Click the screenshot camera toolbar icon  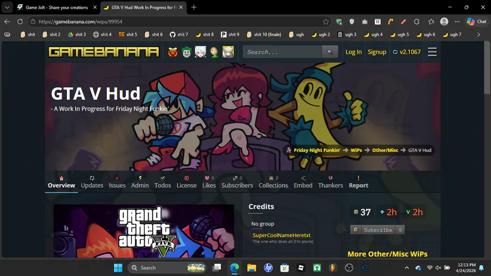364,22
